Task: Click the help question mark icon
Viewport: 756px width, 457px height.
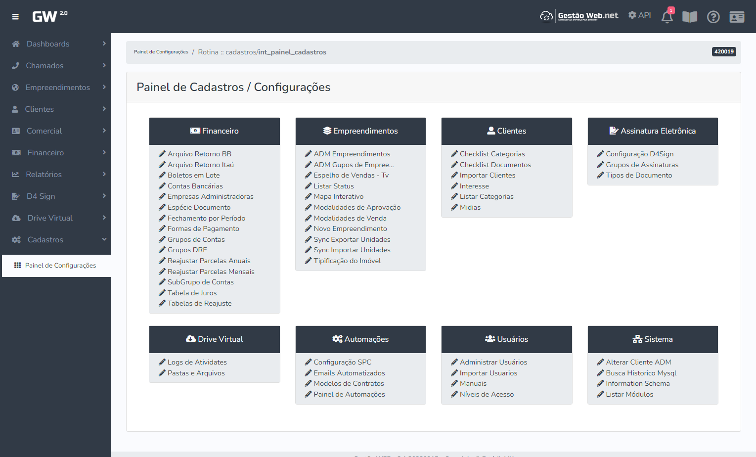Action: (713, 17)
